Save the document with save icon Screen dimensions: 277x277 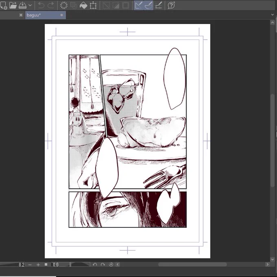(23, 5)
